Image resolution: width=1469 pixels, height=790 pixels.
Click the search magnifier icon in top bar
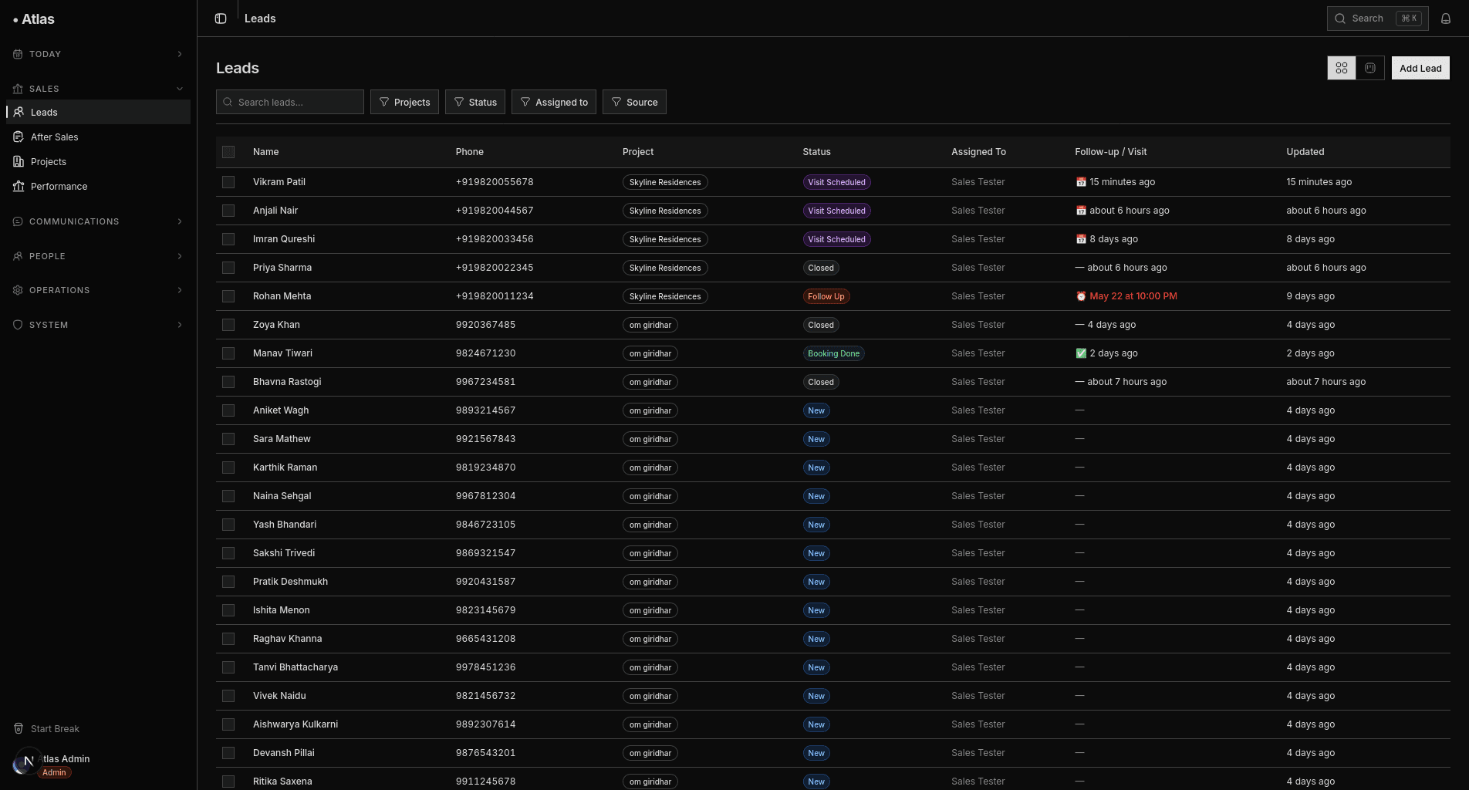[x=1340, y=19]
